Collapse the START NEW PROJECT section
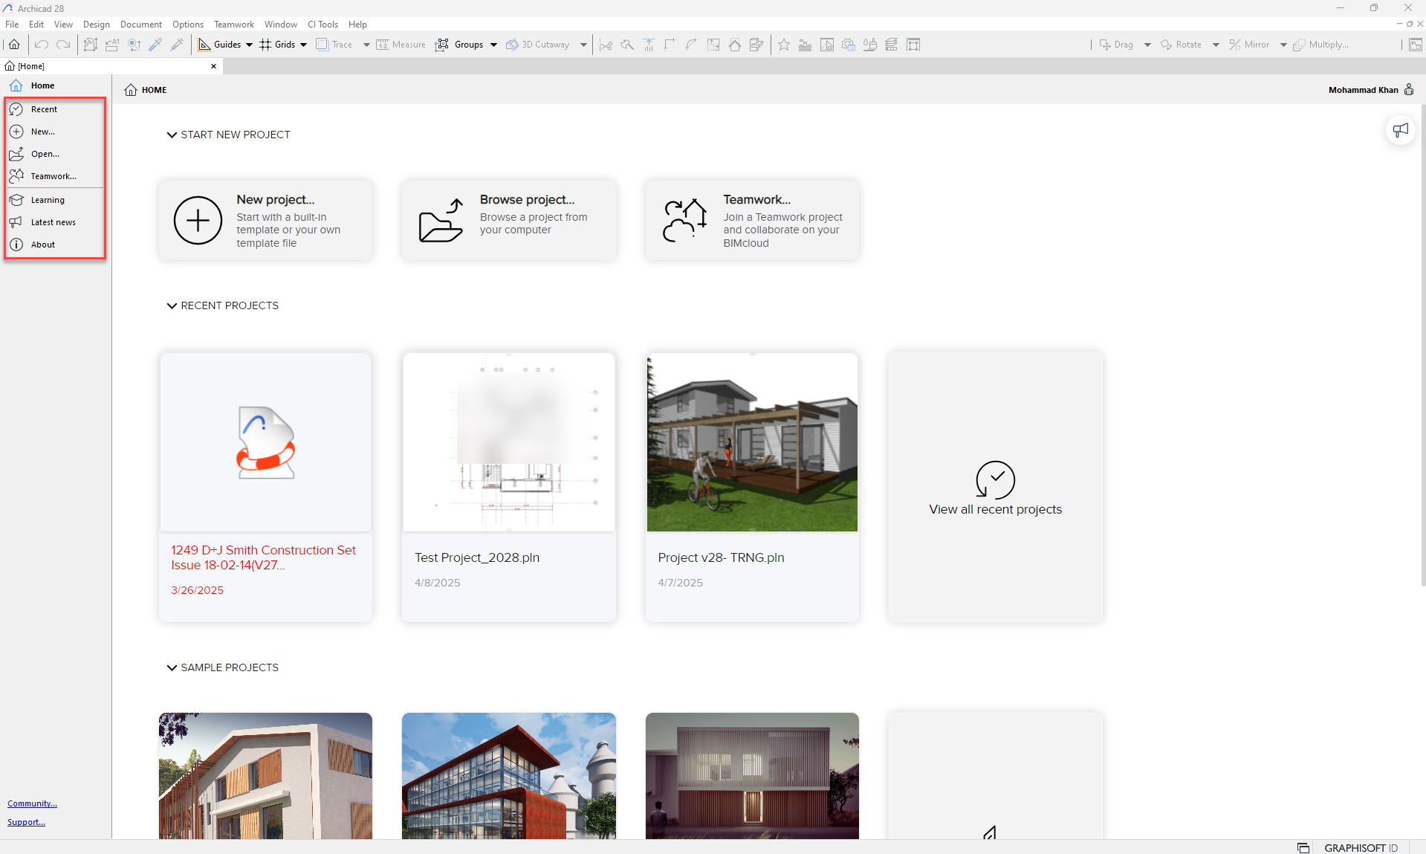Viewport: 1426px width, 854px height. (x=172, y=135)
